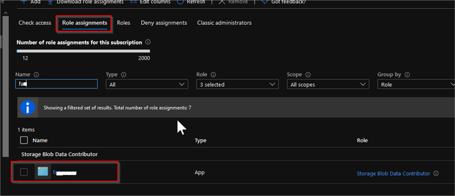Viewport: 455px width, 196px height.
Task: Click the '1 items' count text
Action: pos(26,130)
